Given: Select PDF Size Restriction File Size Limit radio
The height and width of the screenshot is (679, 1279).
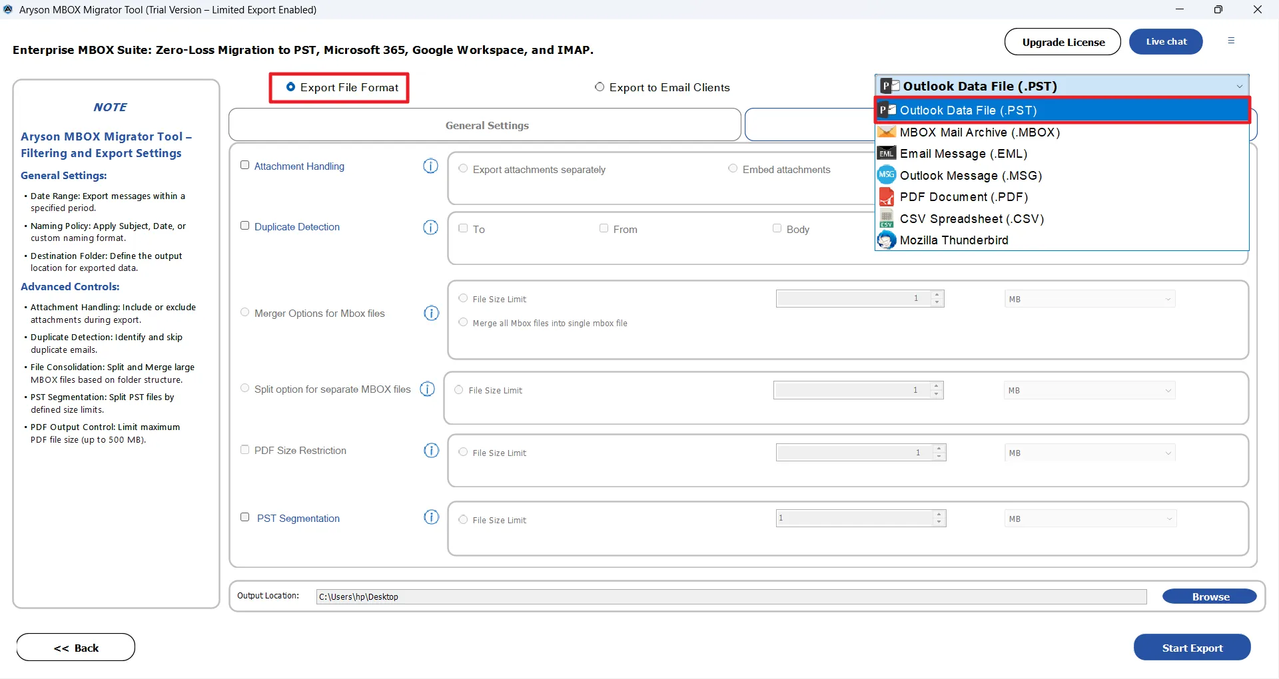Looking at the screenshot, I should pyautogui.click(x=464, y=452).
